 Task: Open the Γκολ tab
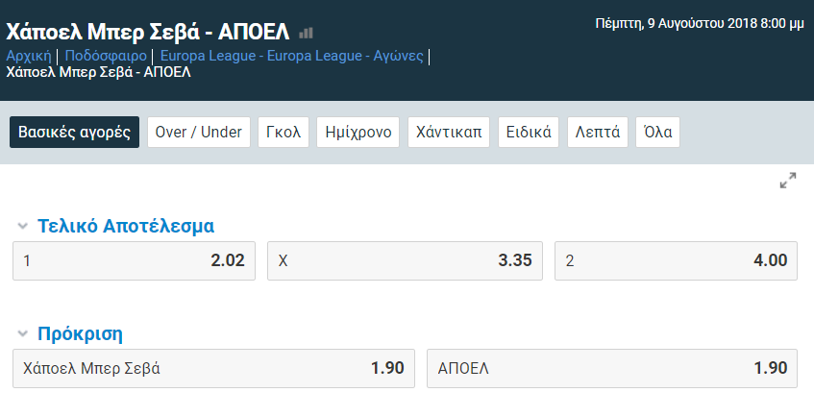[x=284, y=132]
